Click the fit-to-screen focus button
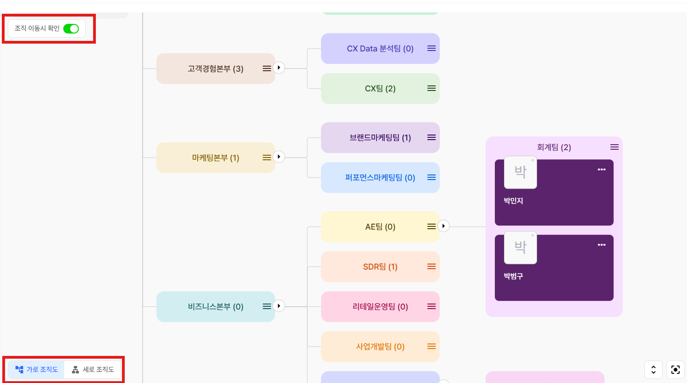 [x=676, y=370]
